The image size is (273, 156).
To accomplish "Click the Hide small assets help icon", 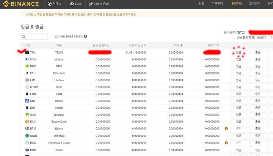I will click(x=85, y=36).
